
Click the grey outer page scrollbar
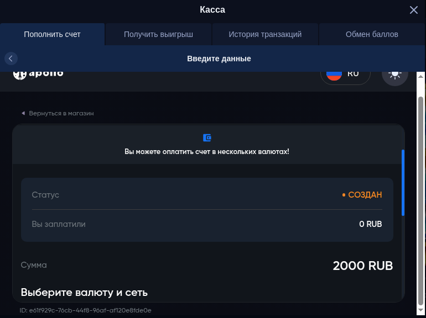[x=420, y=199]
